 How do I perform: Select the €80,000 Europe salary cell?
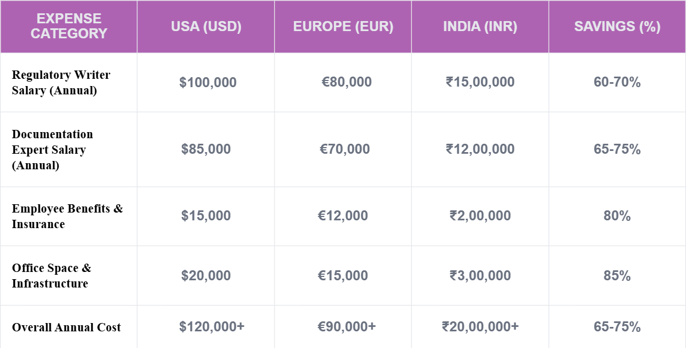coord(347,83)
